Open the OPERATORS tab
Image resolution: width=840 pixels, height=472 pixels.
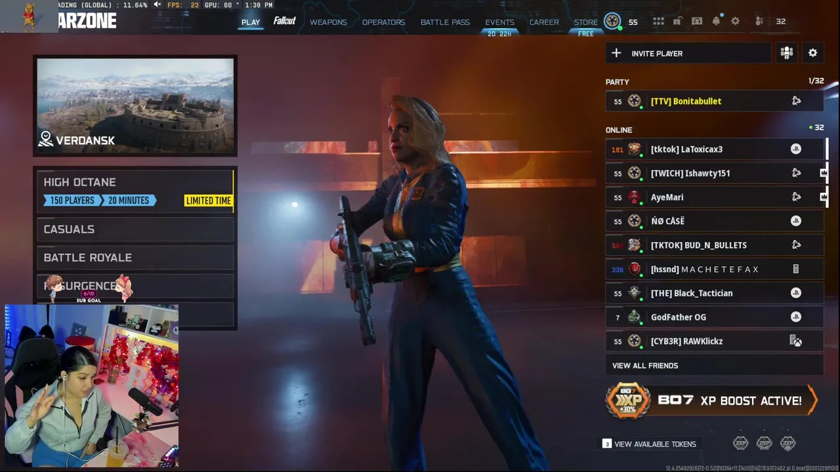(383, 22)
